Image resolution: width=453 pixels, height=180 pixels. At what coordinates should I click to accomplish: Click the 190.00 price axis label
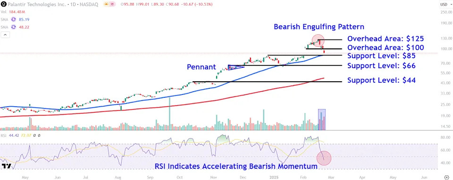point(446,23)
